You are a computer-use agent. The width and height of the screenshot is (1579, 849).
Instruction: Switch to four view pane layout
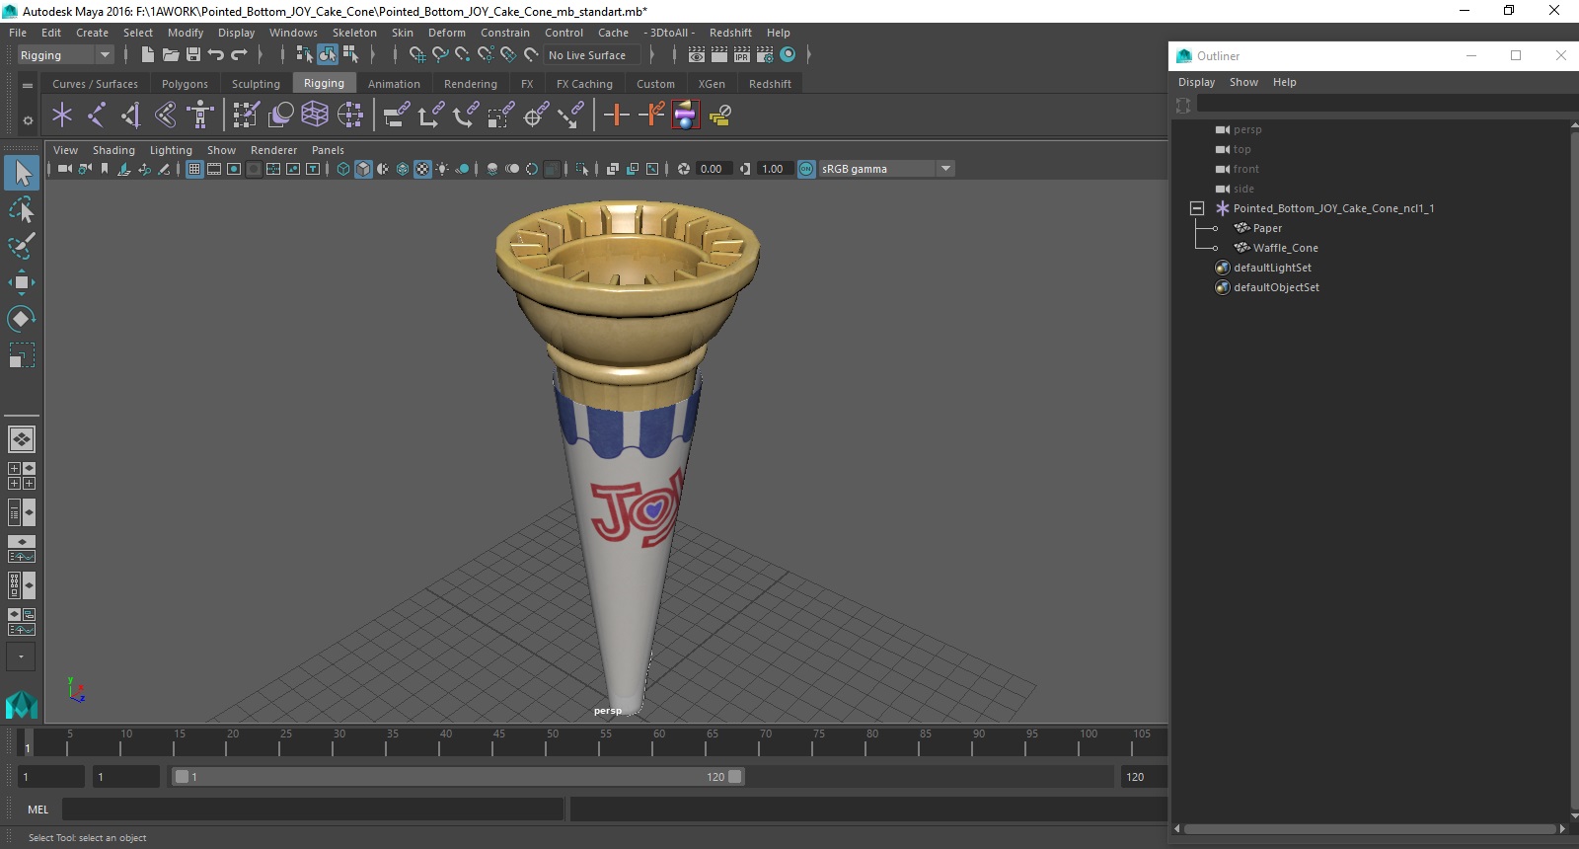pos(22,476)
